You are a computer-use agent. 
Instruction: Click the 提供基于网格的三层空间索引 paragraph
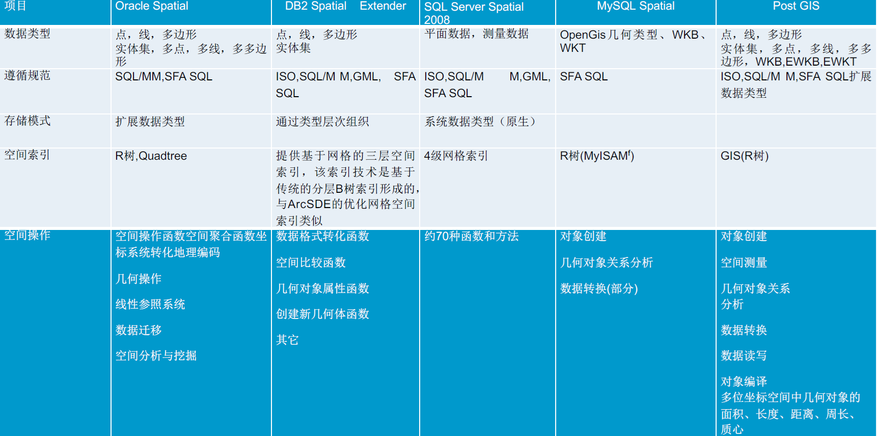[346, 188]
